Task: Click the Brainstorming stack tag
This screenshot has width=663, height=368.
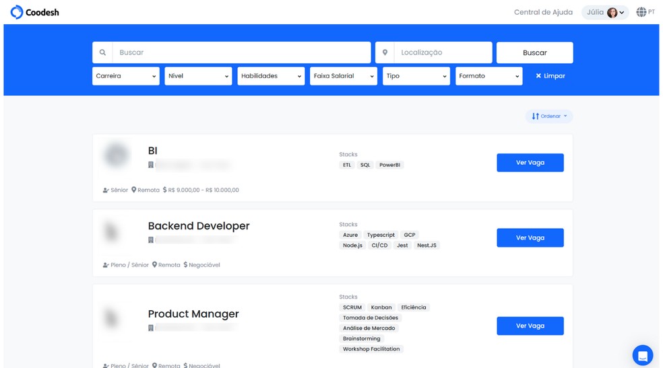Action: pos(362,338)
